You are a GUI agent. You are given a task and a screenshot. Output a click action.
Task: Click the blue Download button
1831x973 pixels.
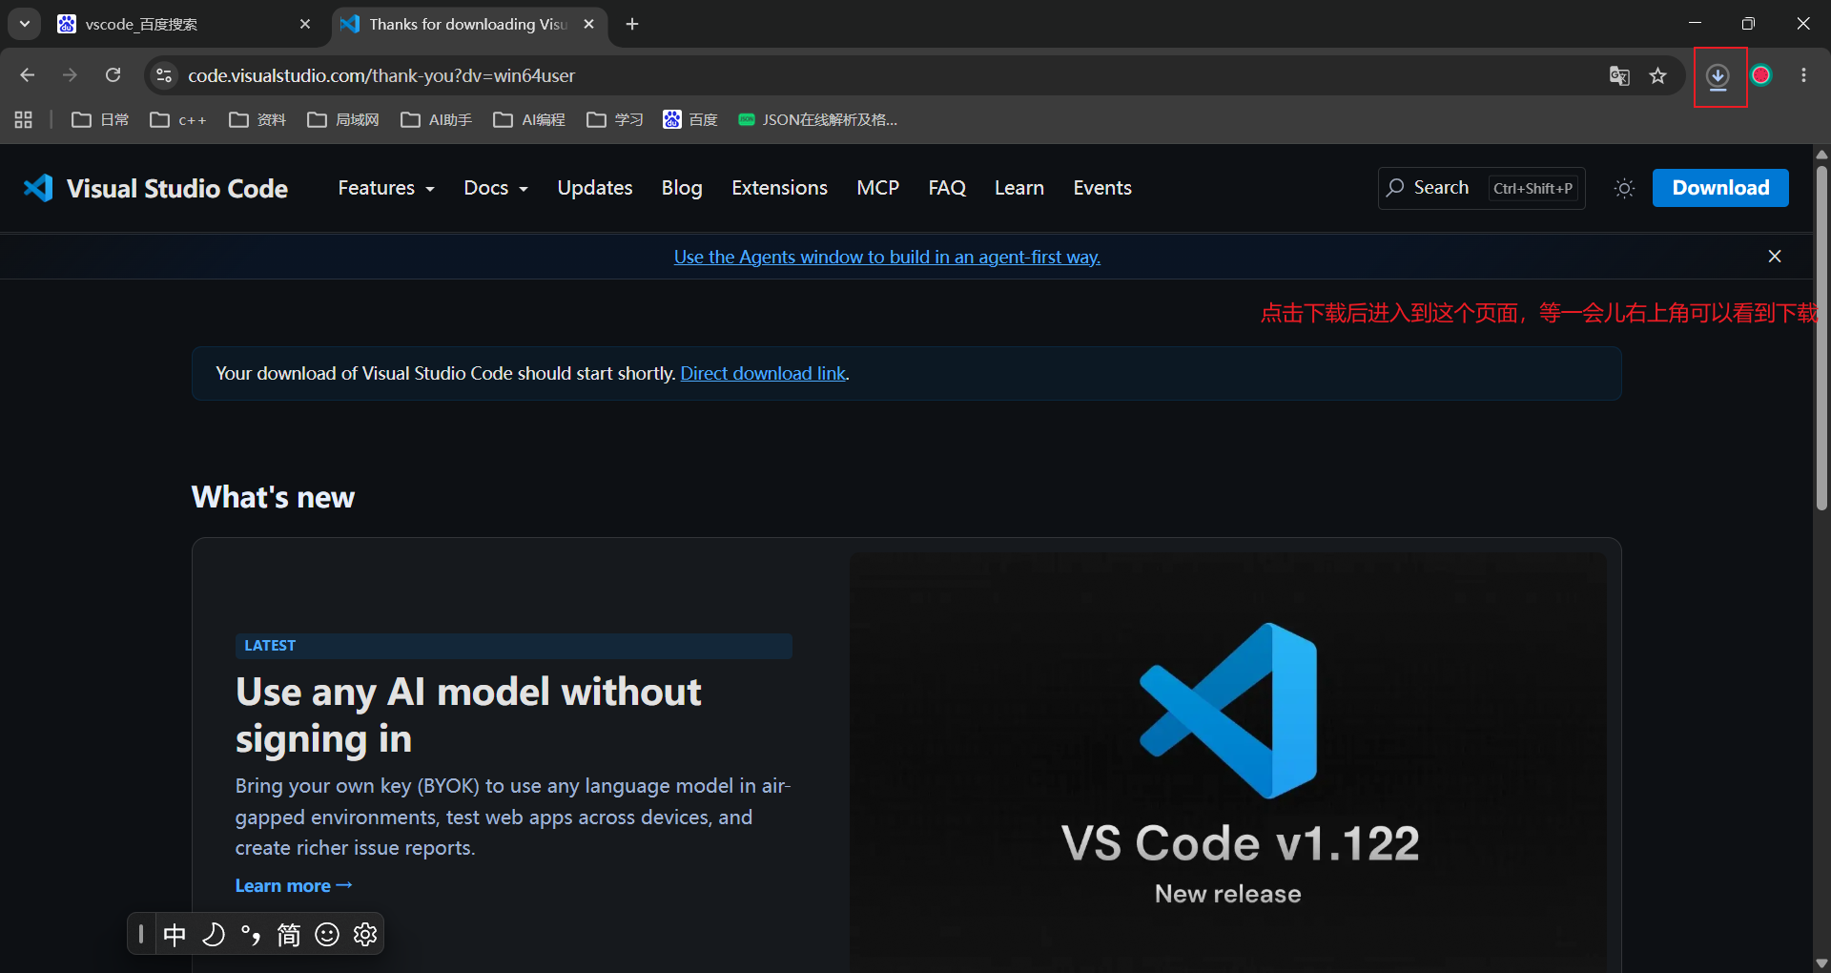pos(1720,188)
